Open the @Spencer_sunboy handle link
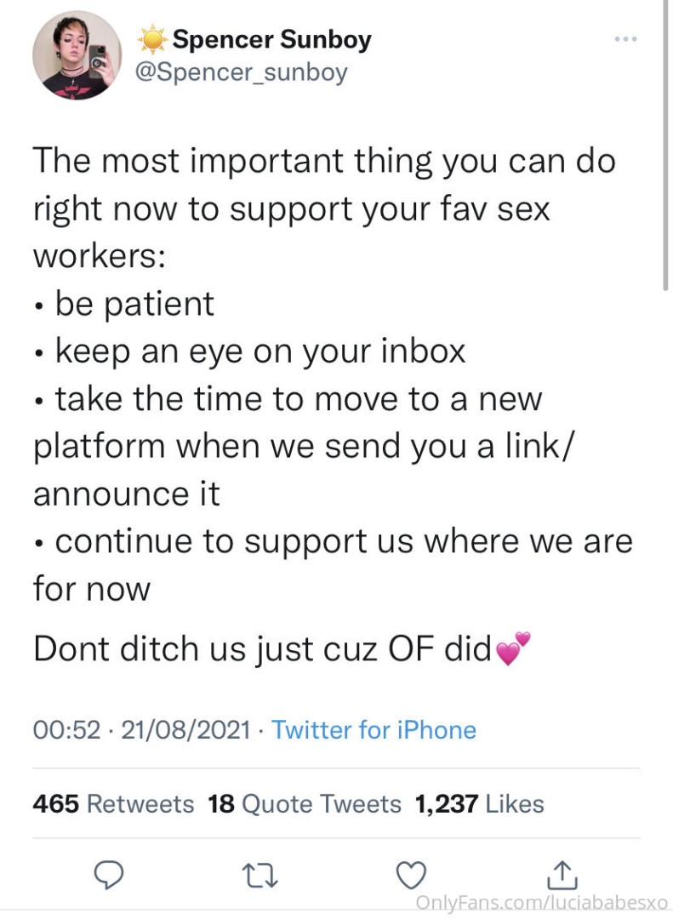This screenshot has height=919, width=673. click(x=242, y=72)
